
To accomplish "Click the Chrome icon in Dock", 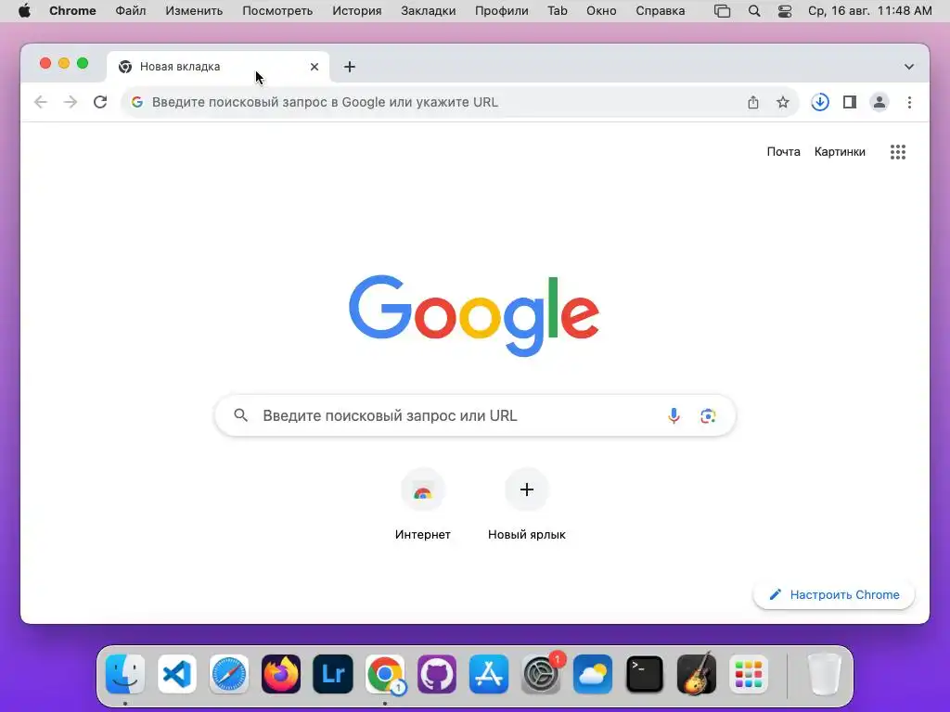I will (385, 674).
